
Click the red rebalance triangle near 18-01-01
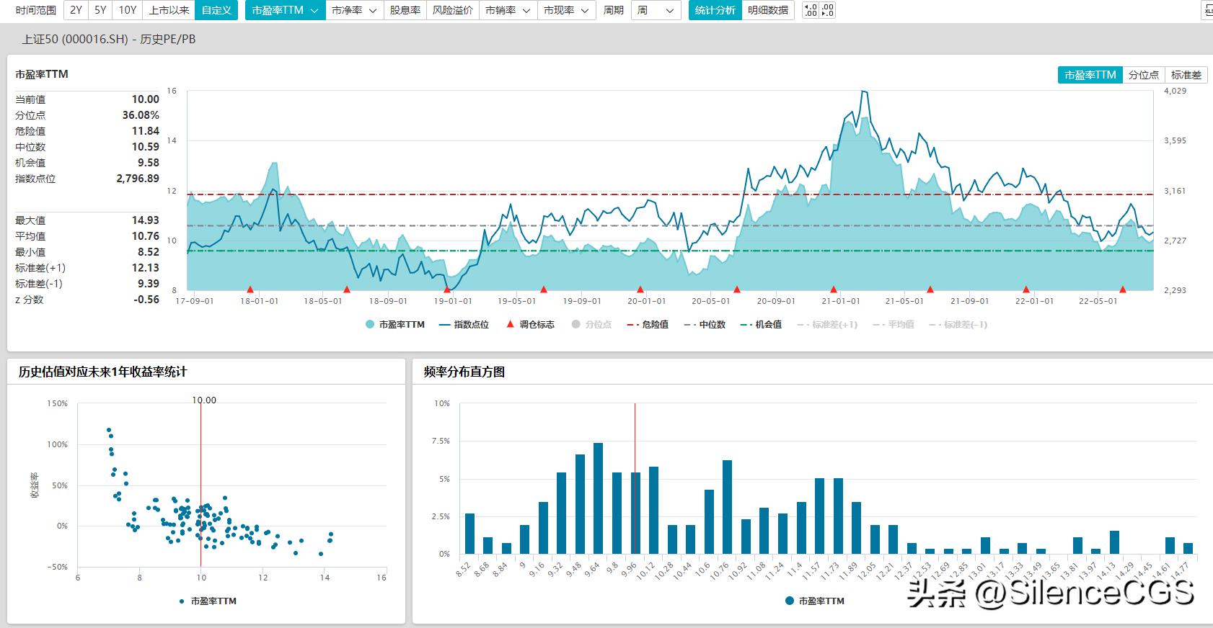(x=250, y=290)
